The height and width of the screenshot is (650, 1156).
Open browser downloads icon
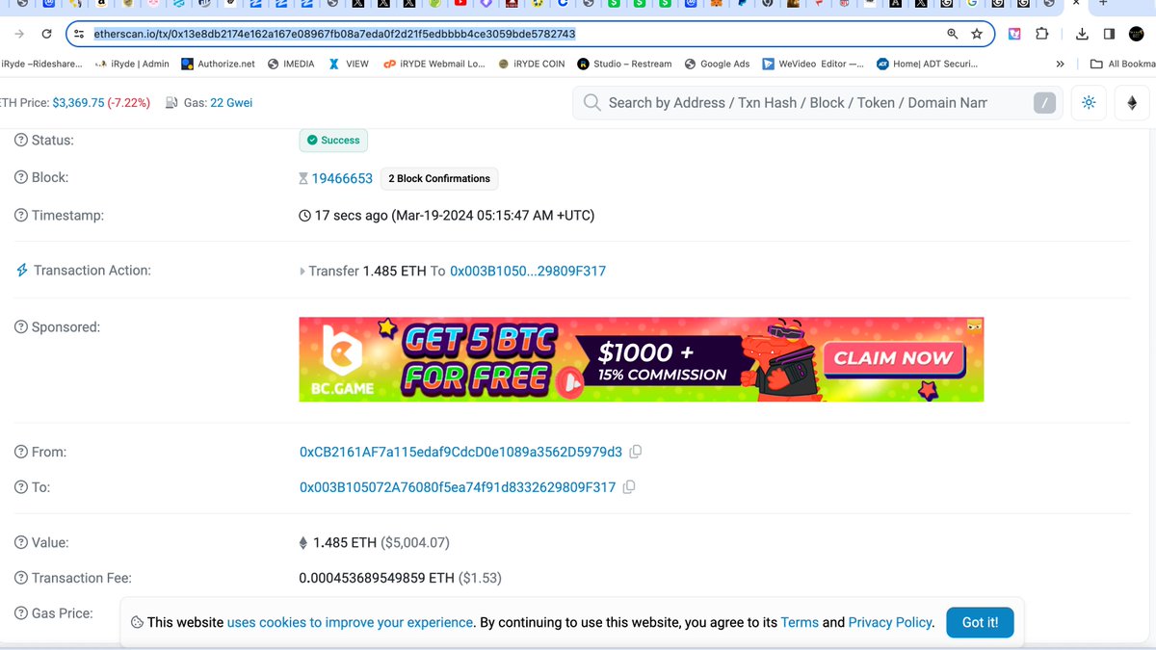(1082, 34)
